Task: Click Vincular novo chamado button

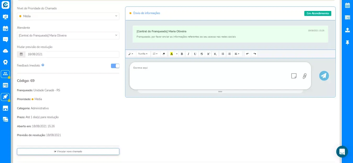Action: [68, 152]
